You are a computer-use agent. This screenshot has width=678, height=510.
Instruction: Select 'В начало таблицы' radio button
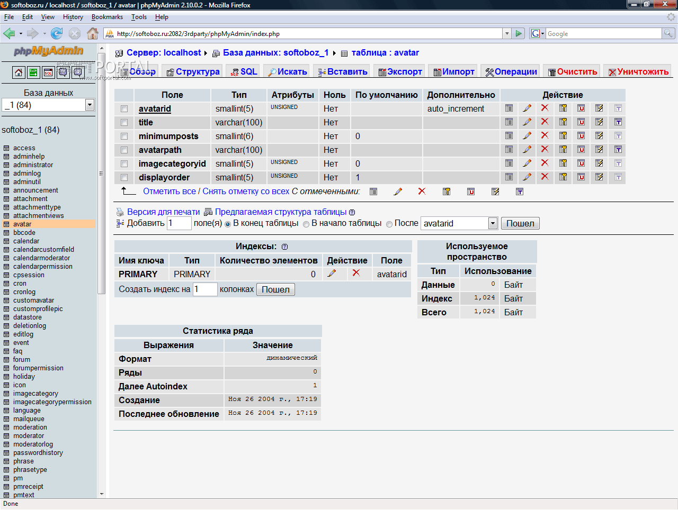[x=306, y=224]
